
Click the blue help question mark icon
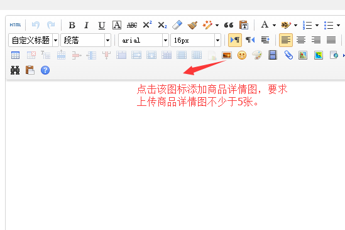click(x=45, y=70)
